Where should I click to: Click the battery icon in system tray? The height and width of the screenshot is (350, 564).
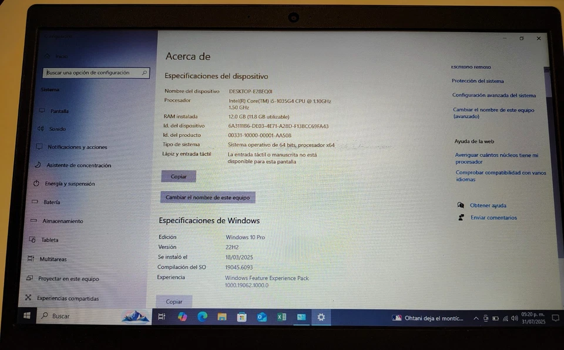496,318
